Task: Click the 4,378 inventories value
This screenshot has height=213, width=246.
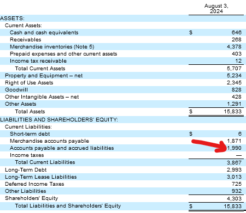Action: click(234, 47)
